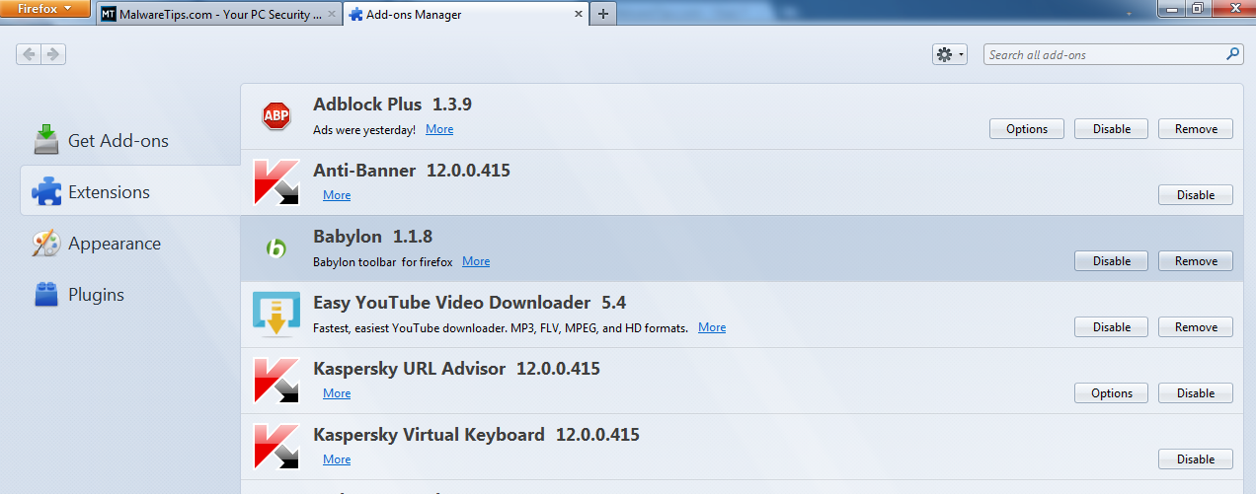The height and width of the screenshot is (494, 1256).
Task: Disable the Babylon extension
Action: (1111, 261)
